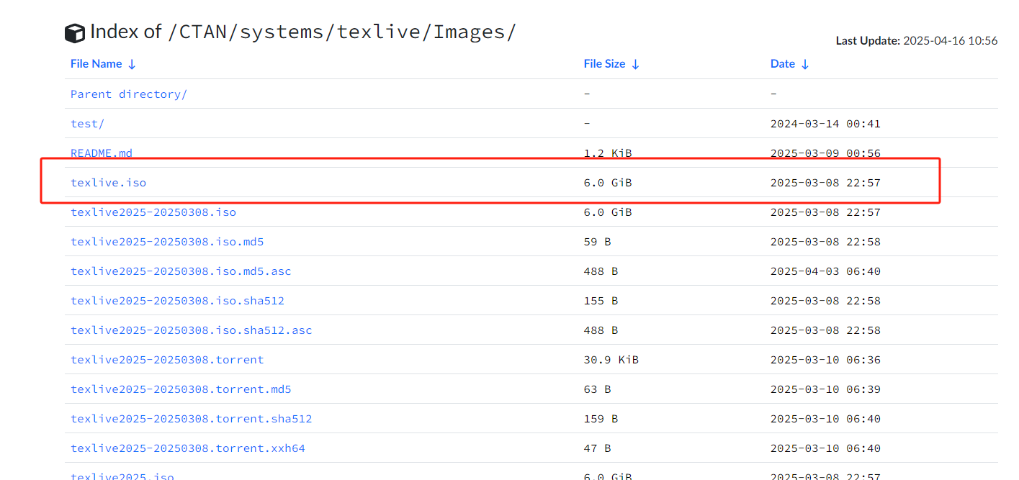
Task: Click the box icon beside Index of
Action: click(75, 33)
